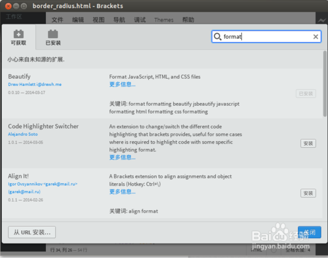
Task: Select the Code Highlighter Switcher title
Action: tap(43, 126)
